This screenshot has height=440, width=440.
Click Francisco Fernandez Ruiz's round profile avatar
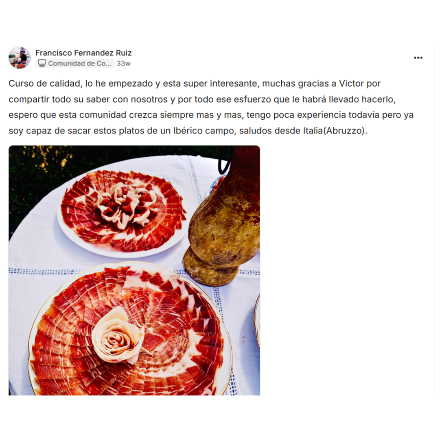20,58
